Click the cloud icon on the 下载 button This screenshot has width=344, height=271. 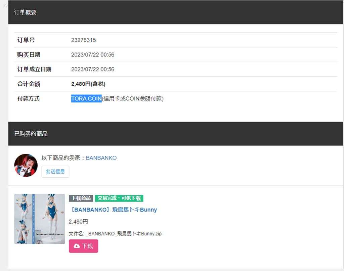77,246
